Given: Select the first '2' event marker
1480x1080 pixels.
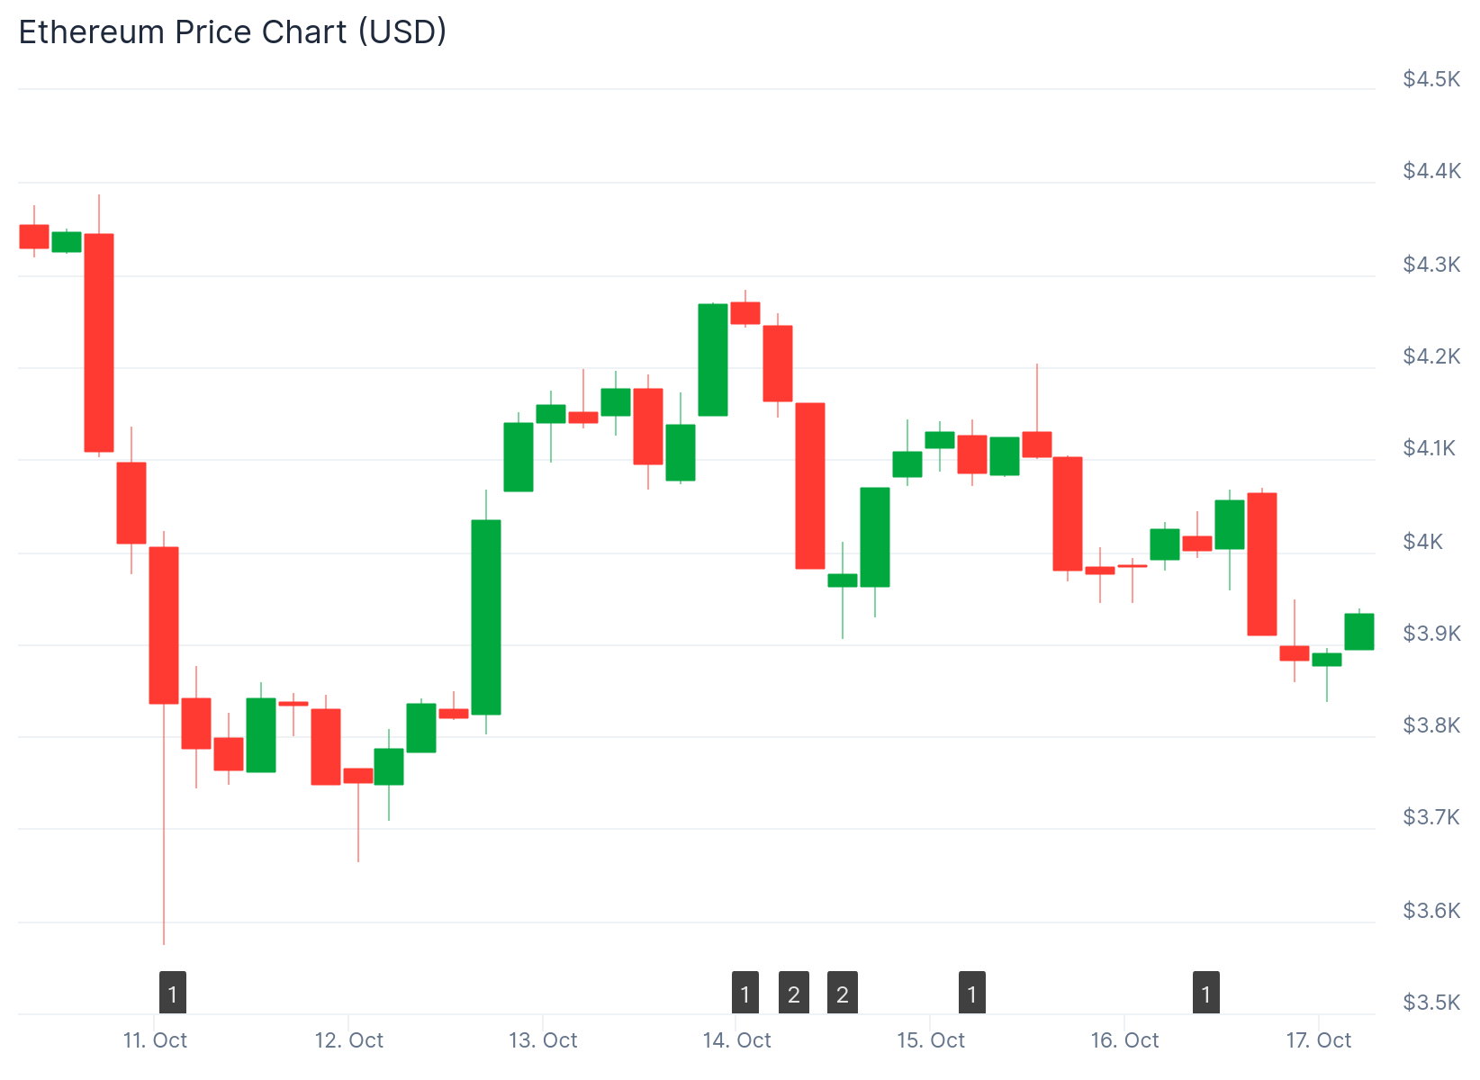Looking at the screenshot, I should point(793,993).
